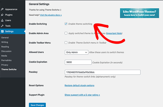The width and height of the screenshot is (163, 107).
Task: Click the Tools wrench icon
Action: (x=2, y=26)
